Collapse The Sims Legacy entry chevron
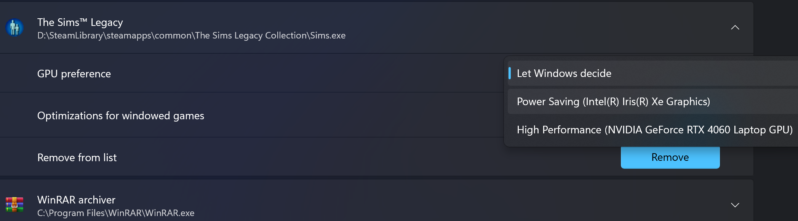Screen dimensions: 798x221 point(735,27)
